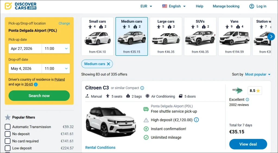Click the Way2Azores supplier logo
The image size is (278, 153).
tap(237, 90)
